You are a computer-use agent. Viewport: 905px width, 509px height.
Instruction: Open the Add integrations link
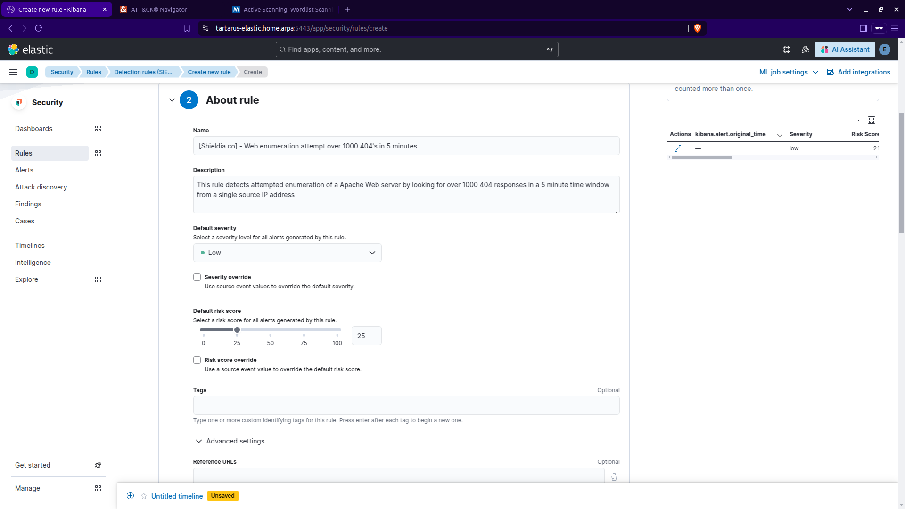coord(859,72)
